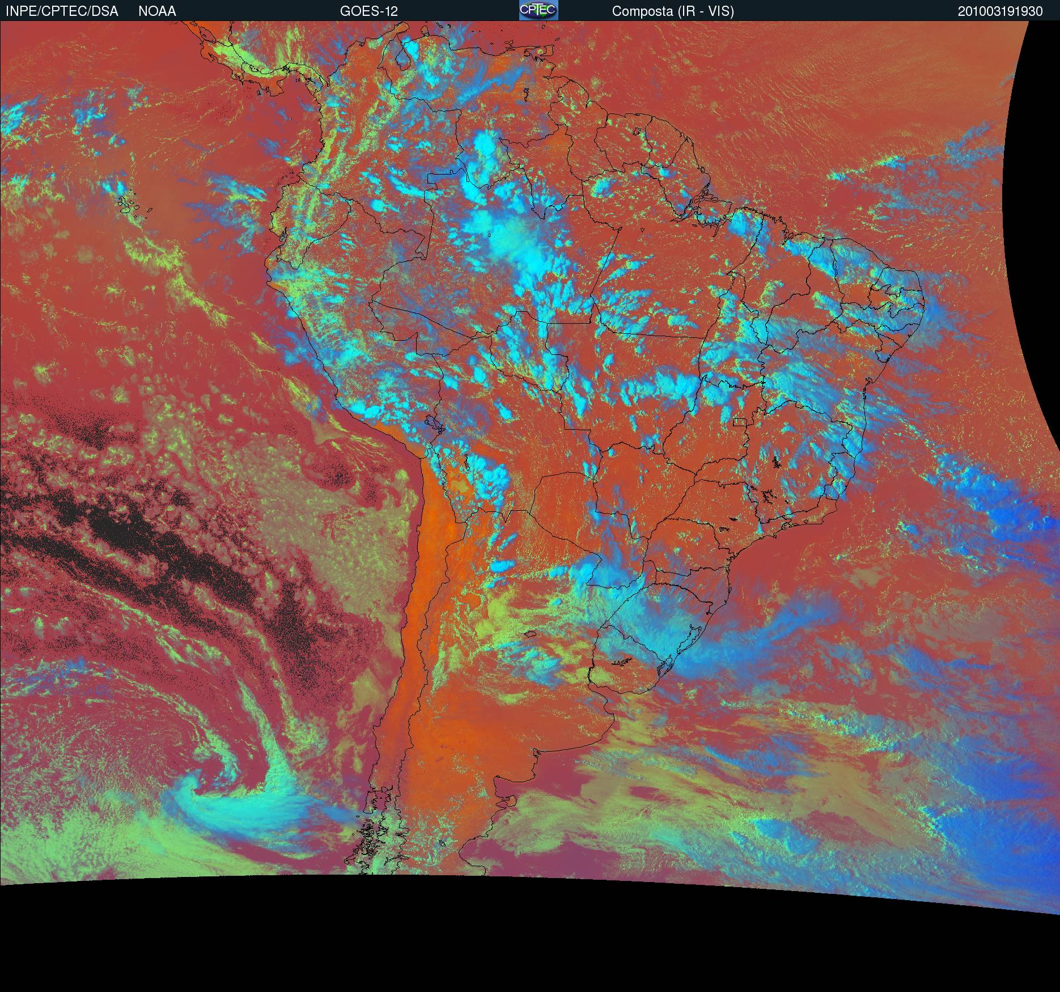This screenshot has width=1060, height=992.
Task: Click the GOES-12 satellite label
Action: pos(369,11)
